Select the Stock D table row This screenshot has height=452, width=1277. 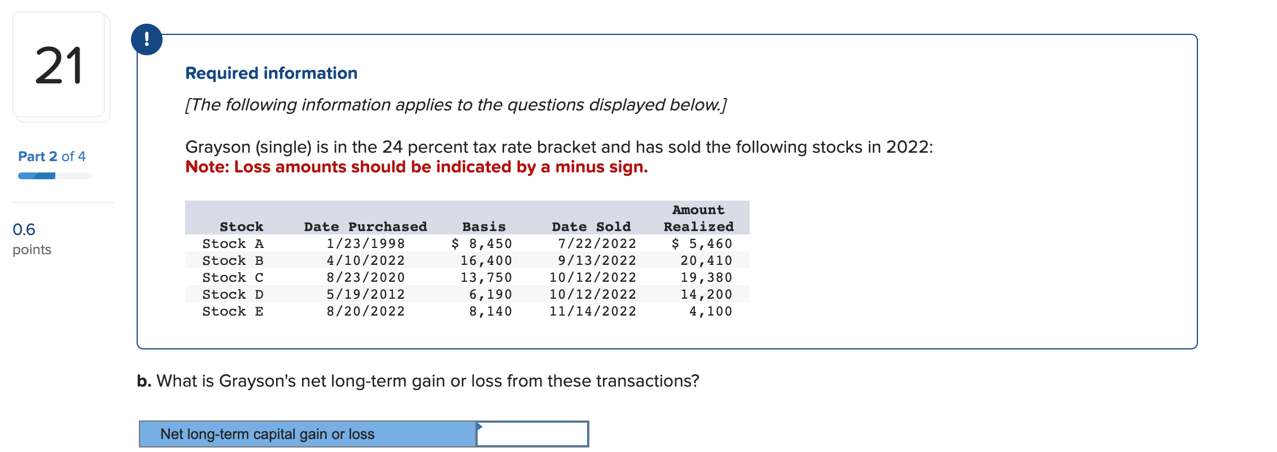pos(467,294)
